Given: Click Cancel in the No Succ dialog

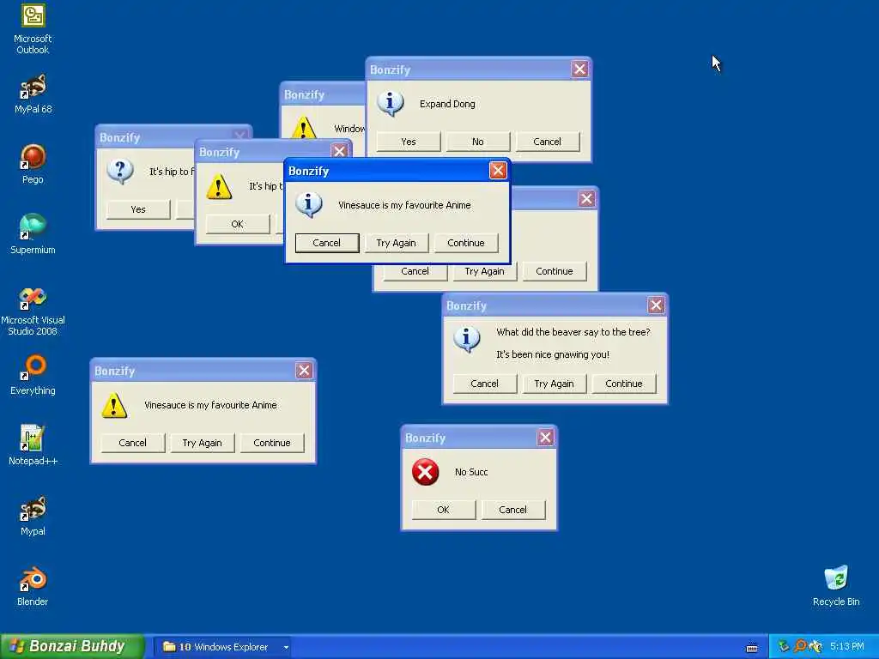Looking at the screenshot, I should coord(513,510).
